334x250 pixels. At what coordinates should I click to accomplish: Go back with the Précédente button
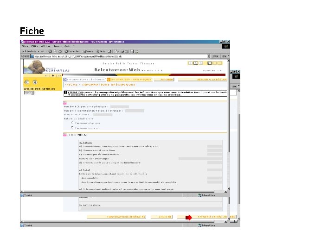pos(29,51)
